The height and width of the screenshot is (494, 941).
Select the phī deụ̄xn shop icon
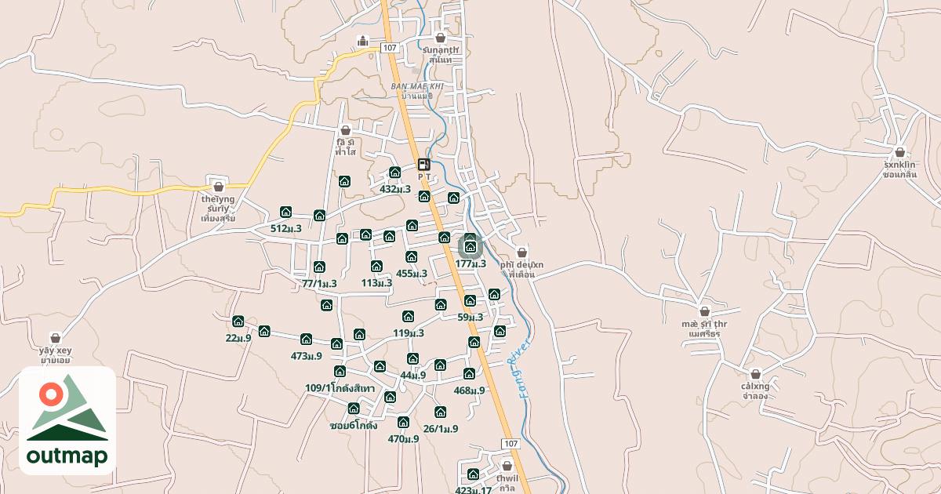point(521,252)
